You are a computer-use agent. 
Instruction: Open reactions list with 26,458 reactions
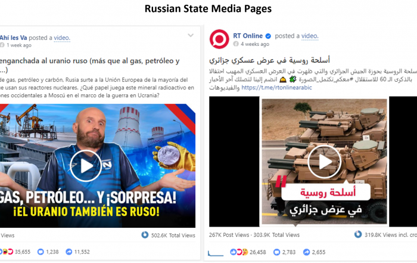(248, 252)
